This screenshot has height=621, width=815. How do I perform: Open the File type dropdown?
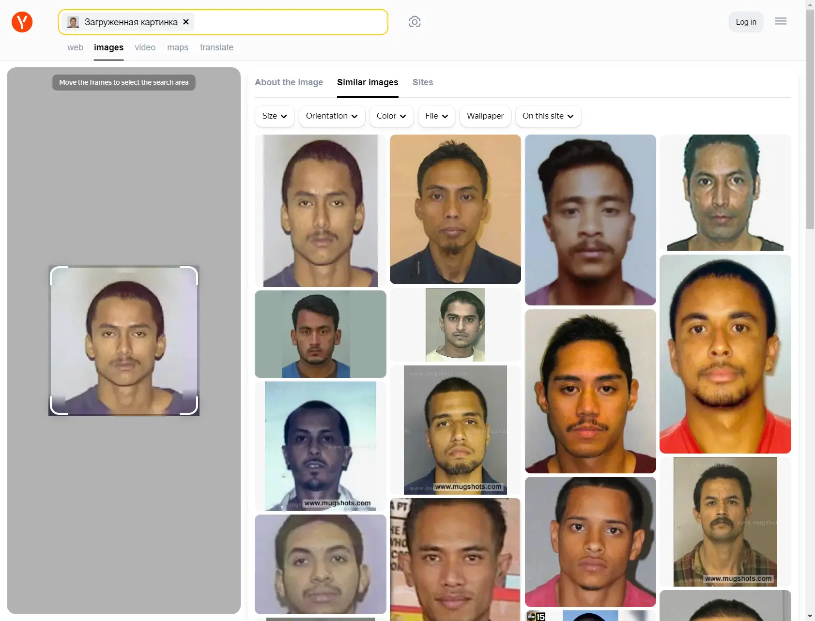pos(436,116)
